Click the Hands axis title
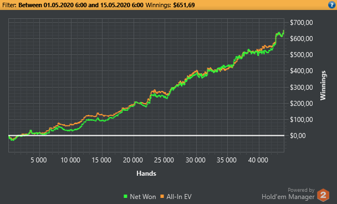This screenshot has width=337, height=204. 146,174
